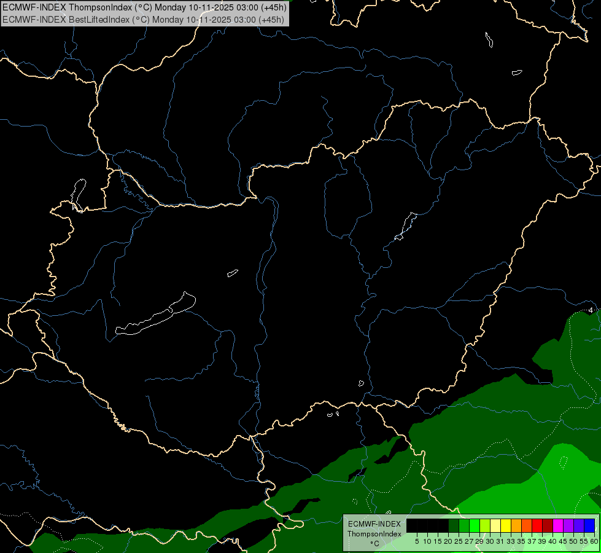
Task: Click legend tick value '40'
Action: pos(553,541)
